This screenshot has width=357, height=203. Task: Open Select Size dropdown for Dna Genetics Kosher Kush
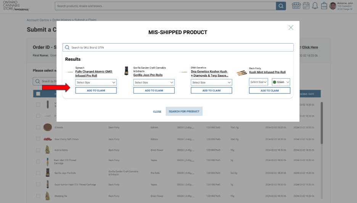coord(211,82)
